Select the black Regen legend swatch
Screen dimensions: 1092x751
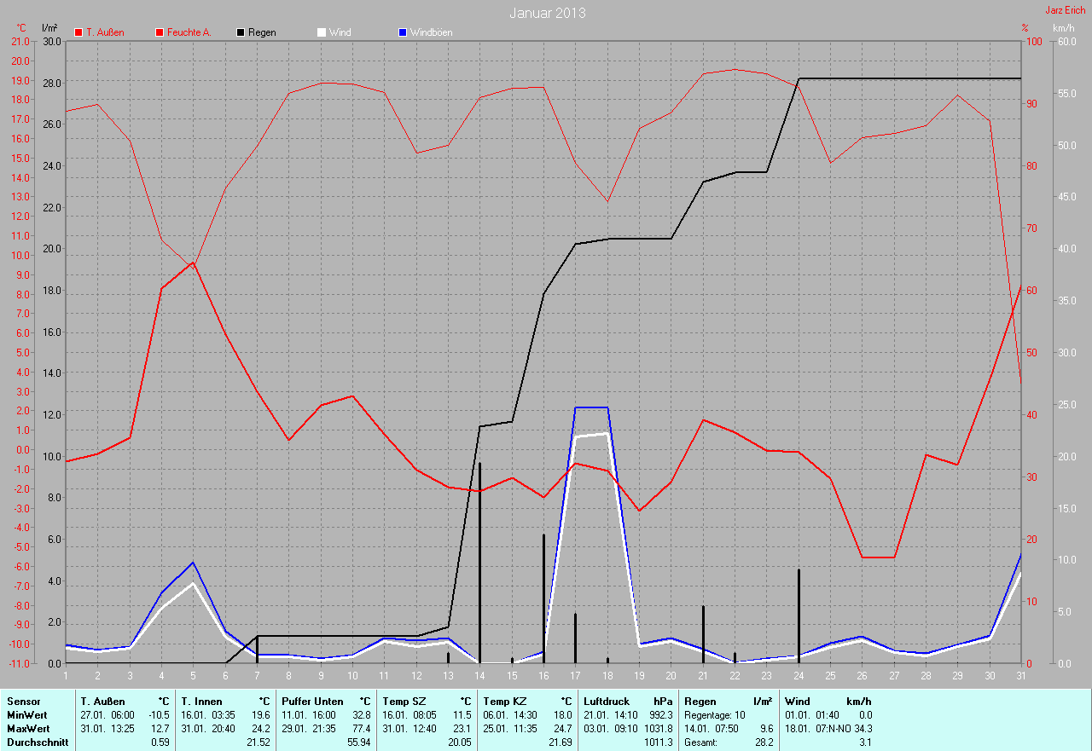pos(241,32)
